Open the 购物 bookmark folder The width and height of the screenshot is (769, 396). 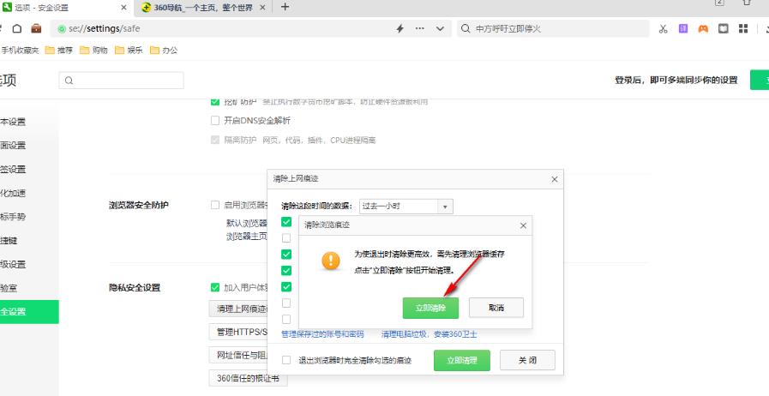[93, 50]
